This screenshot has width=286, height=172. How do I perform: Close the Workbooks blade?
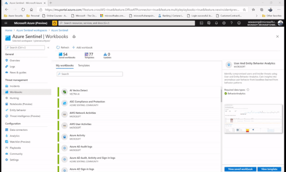[x=277, y=37]
